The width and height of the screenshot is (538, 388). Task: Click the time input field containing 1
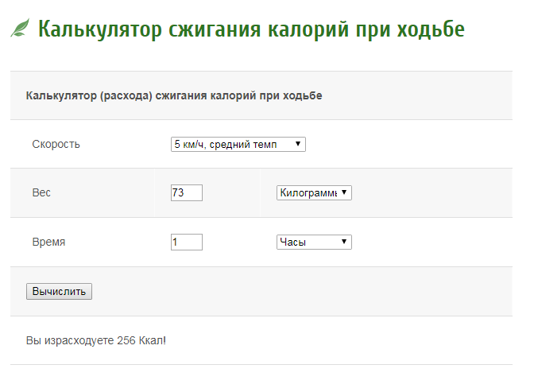pyautogui.click(x=186, y=242)
